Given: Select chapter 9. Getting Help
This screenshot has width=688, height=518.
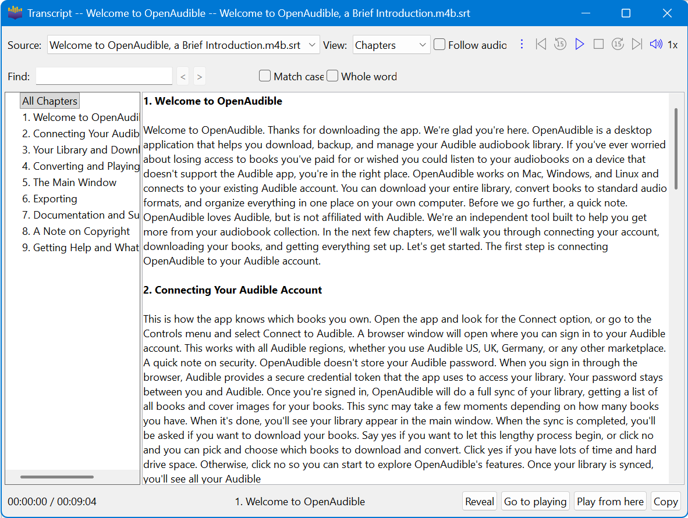Looking at the screenshot, I should pos(80,247).
